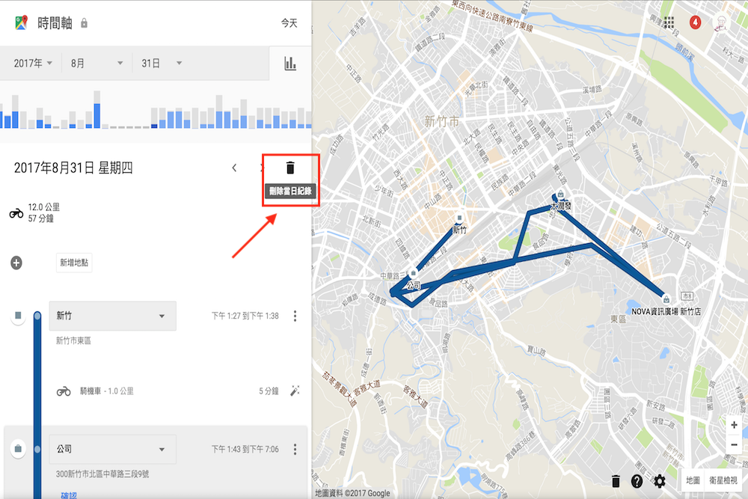Open the 公司 entry overflow menu
This screenshot has height=499, width=748.
[x=295, y=449]
